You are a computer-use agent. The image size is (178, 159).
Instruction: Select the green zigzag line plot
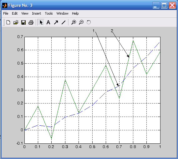tap(92, 89)
